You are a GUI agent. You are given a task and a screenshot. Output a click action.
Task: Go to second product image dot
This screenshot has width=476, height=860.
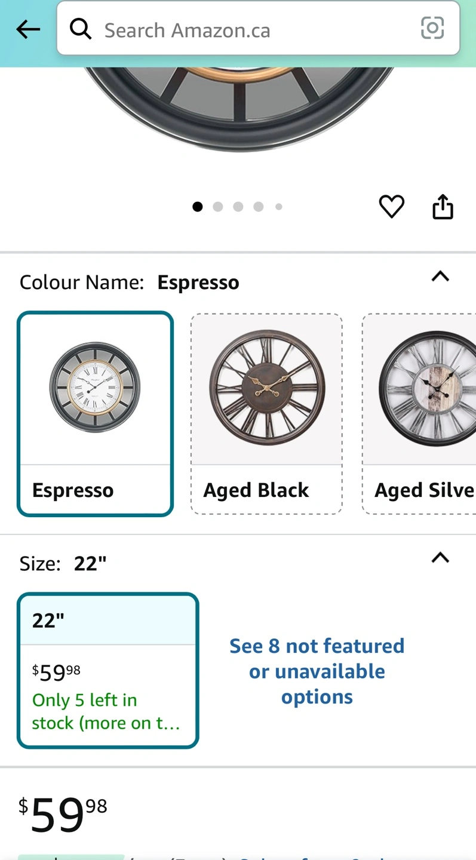tap(218, 207)
